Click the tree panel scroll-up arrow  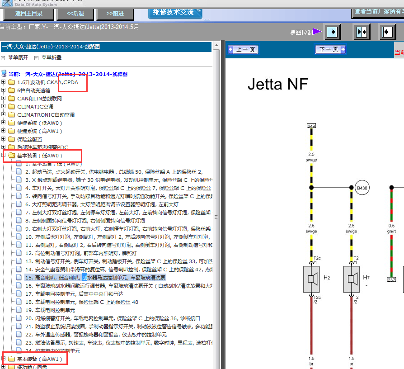click(x=216, y=45)
